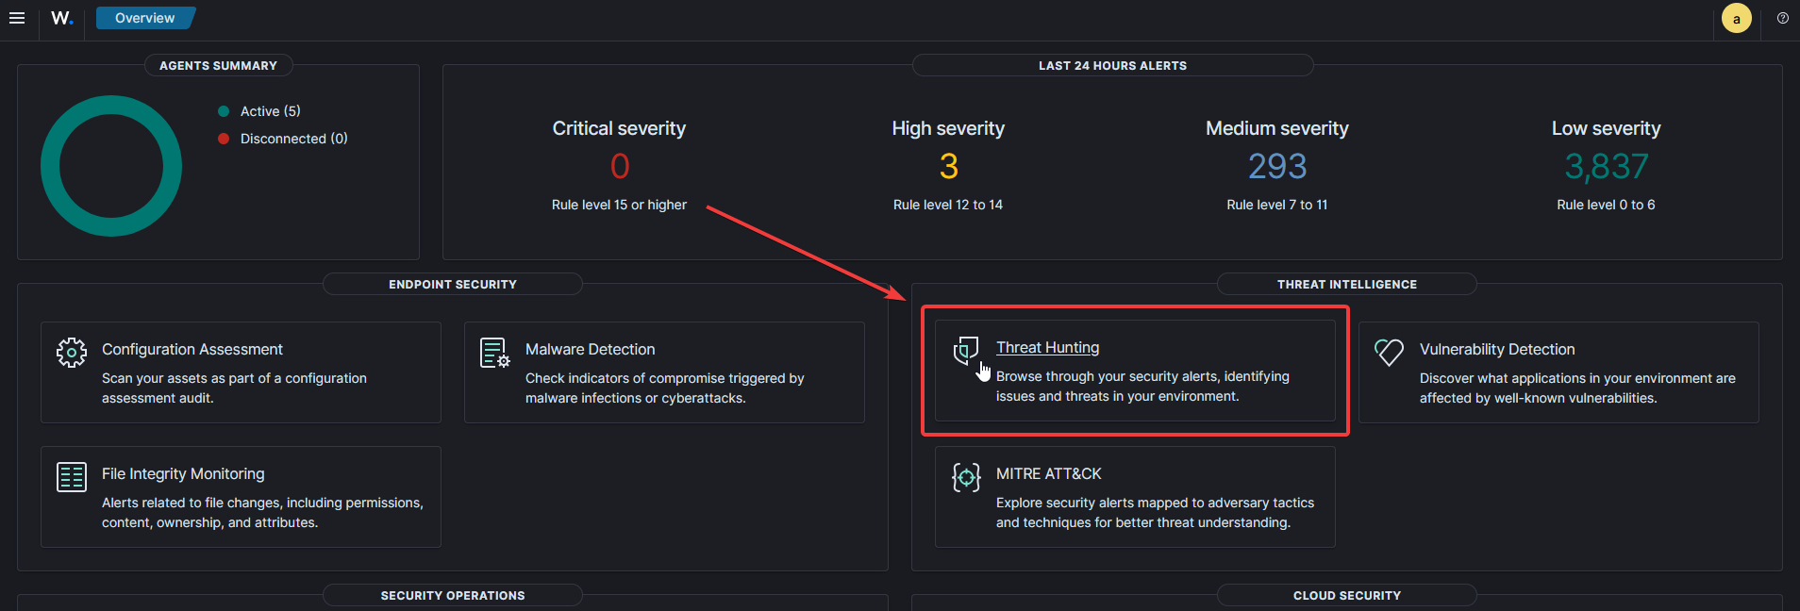
Task: Click the agents summary donut chart
Action: pos(110,165)
